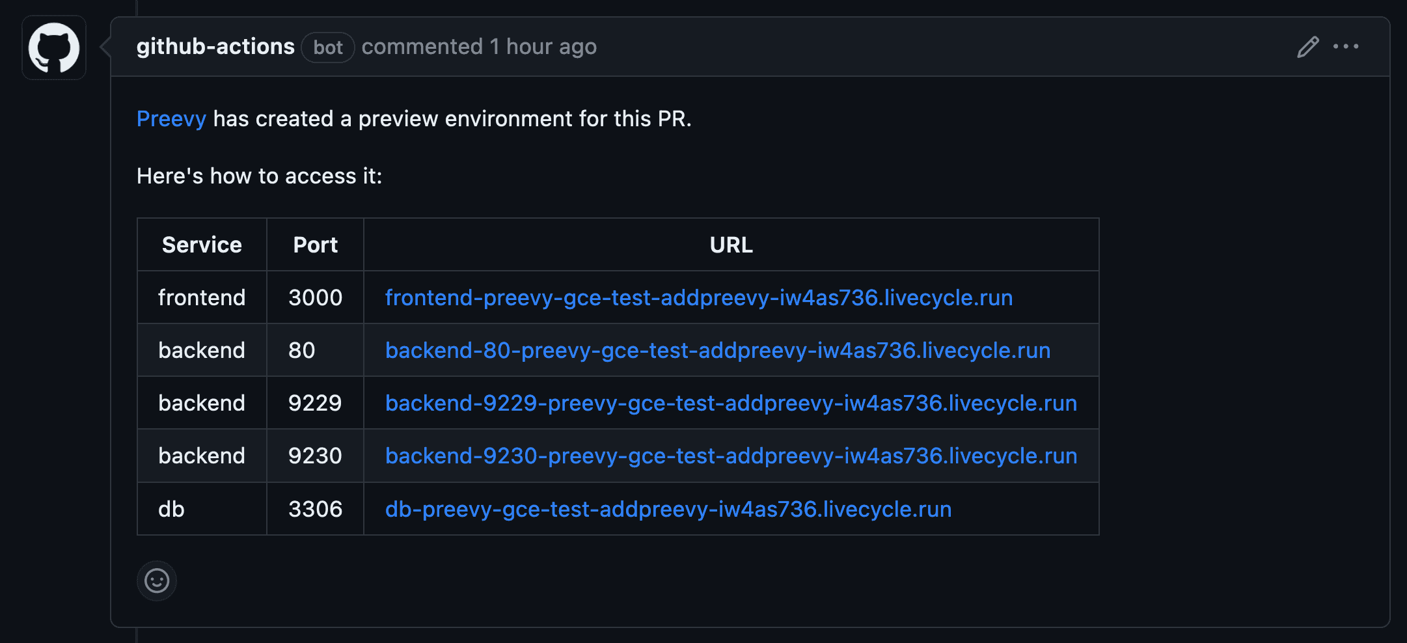This screenshot has width=1407, height=643.
Task: Open the backend-80 preview URL
Action: click(x=718, y=350)
